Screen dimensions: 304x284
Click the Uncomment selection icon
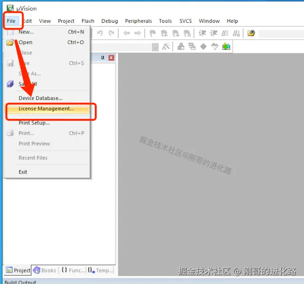click(x=236, y=33)
